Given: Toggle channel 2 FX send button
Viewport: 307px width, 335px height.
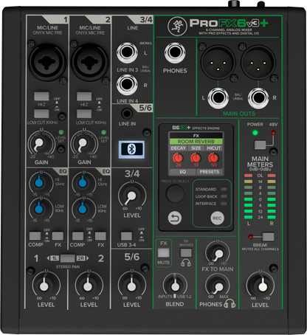Looking at the screenshot, I should (x=100, y=236).
